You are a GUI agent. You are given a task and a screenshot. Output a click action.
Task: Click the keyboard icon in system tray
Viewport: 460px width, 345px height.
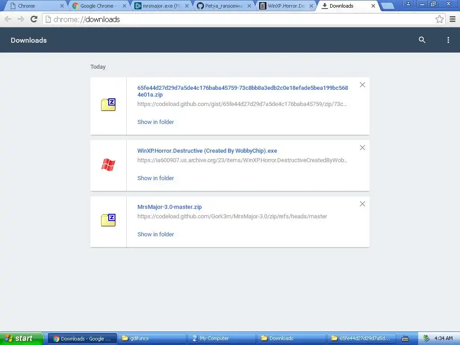pos(405,339)
